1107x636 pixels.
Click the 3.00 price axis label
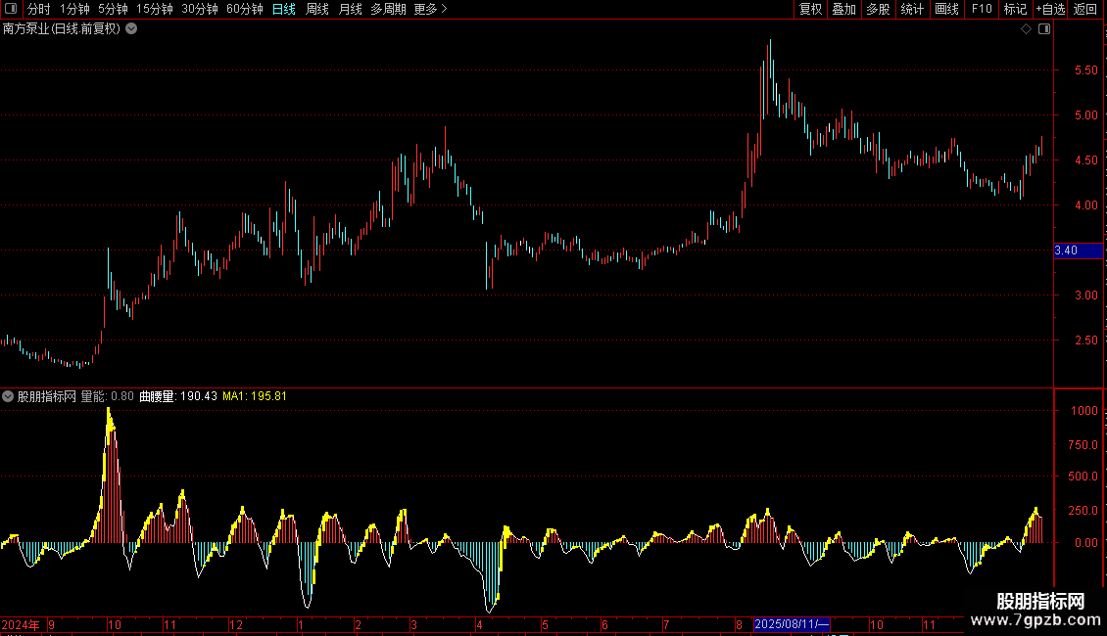[x=1085, y=295]
